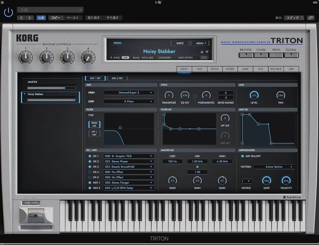Open MFX 2 L/C/R BPM Delay dropdown
The width and height of the screenshot is (319, 245).
pyautogui.click(x=129, y=188)
